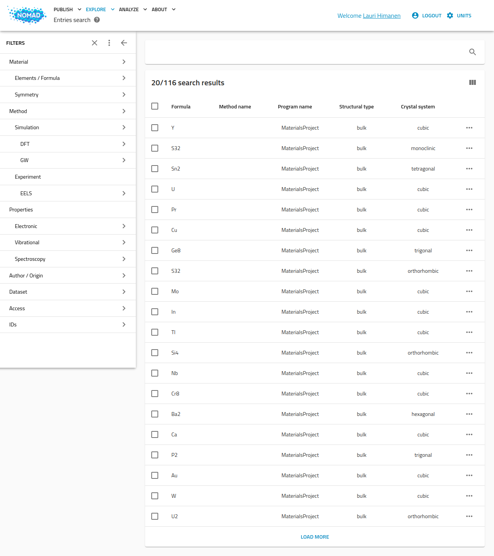The width and height of the screenshot is (494, 556).
Task: Toggle the select-all checkbox in table header
Action: (x=155, y=106)
